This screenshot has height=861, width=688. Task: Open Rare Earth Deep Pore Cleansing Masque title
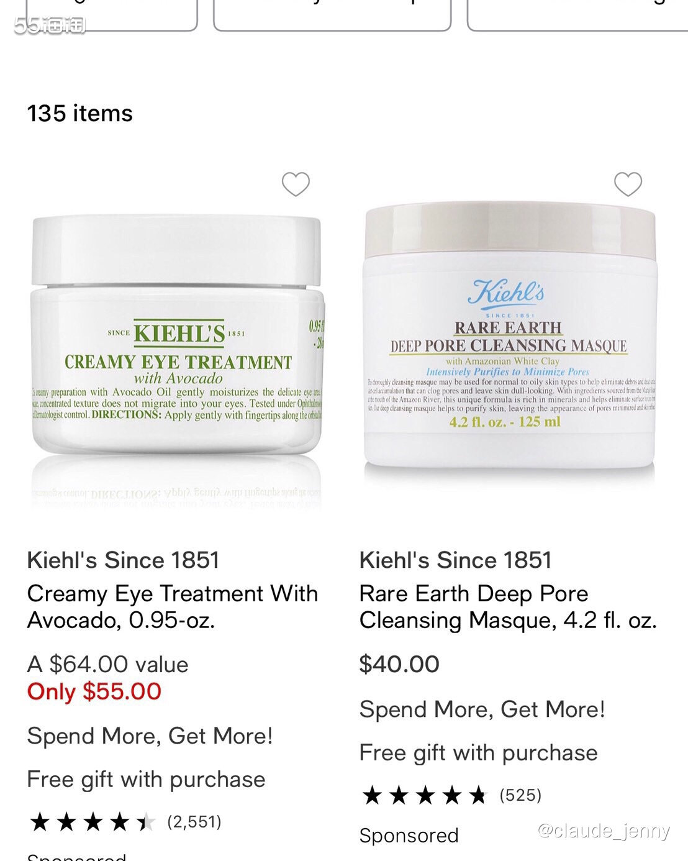coord(508,607)
